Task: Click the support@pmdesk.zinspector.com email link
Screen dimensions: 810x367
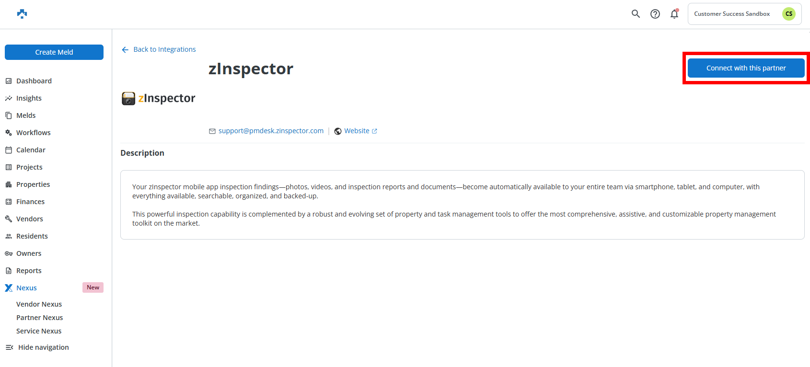Action: tap(271, 131)
